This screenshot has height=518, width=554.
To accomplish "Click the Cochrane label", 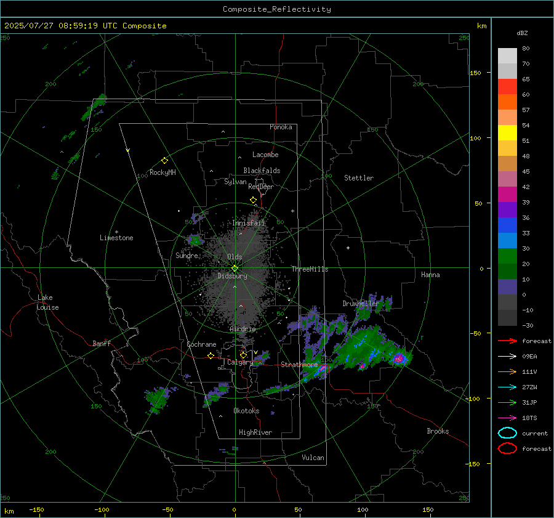I will coord(201,344).
